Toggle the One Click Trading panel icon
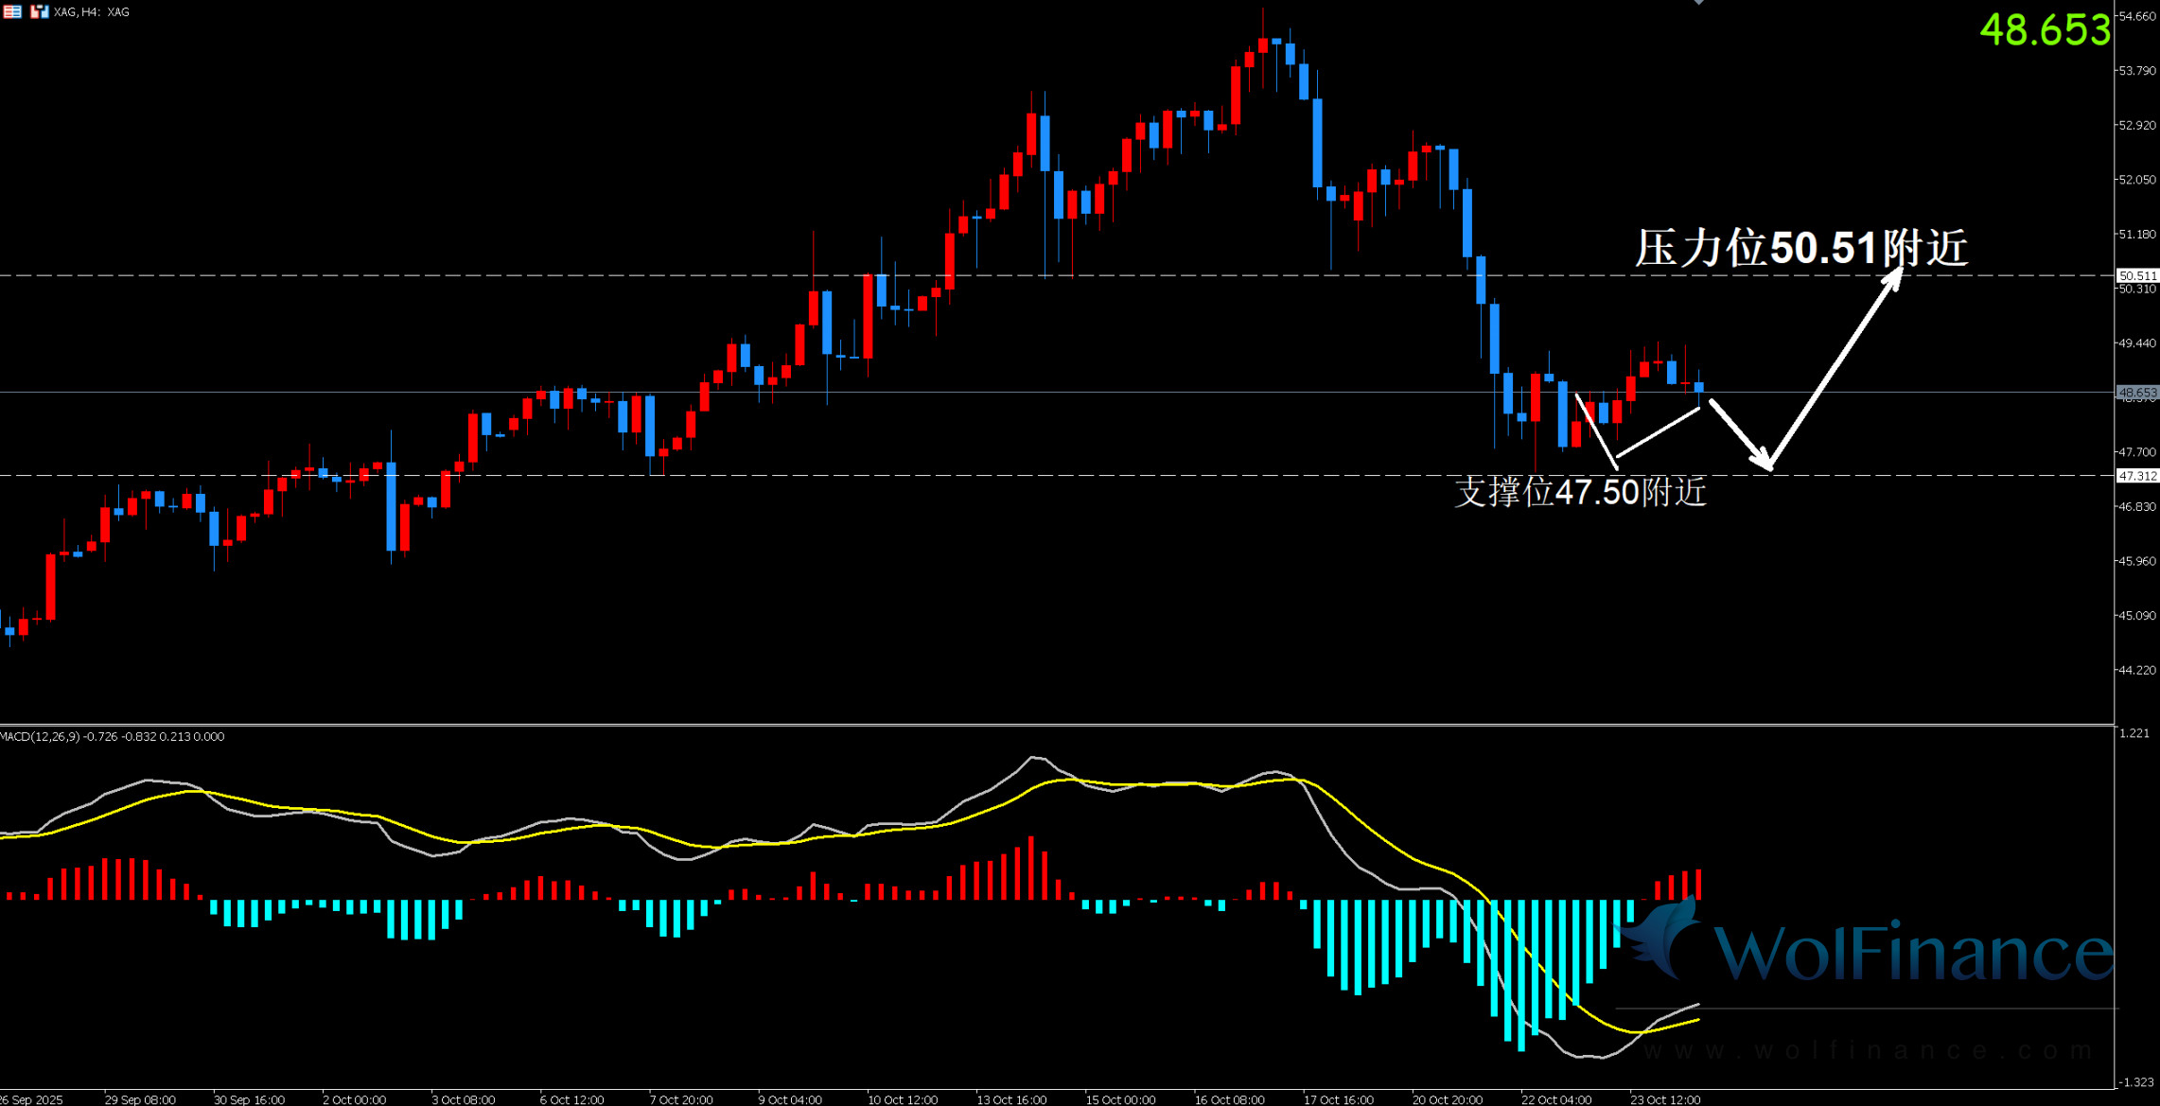 (x=39, y=11)
